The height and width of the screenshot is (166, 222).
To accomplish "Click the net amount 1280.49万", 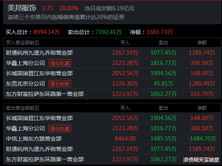I will pyautogui.click(x=202, y=84).
